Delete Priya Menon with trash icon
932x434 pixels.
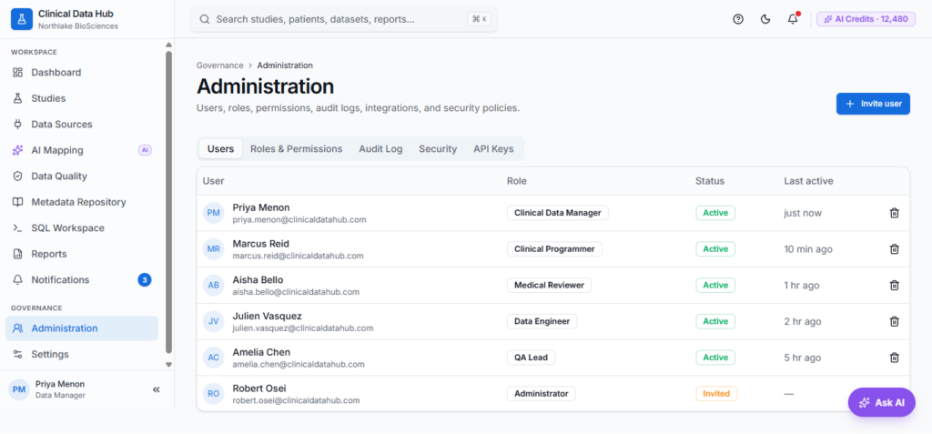(x=894, y=213)
